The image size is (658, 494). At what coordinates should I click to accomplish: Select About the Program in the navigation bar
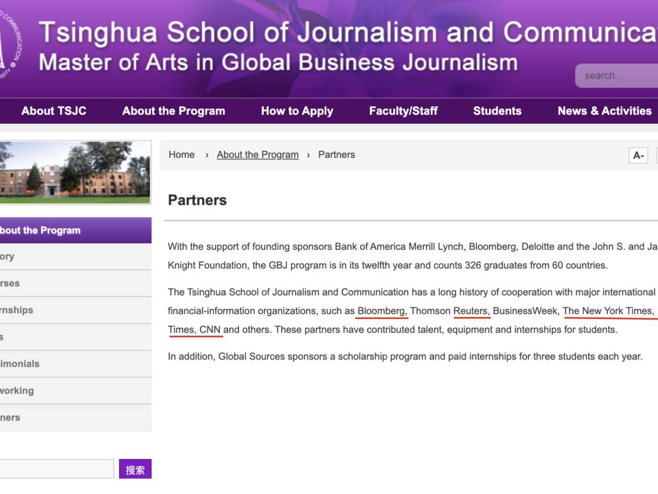click(174, 111)
